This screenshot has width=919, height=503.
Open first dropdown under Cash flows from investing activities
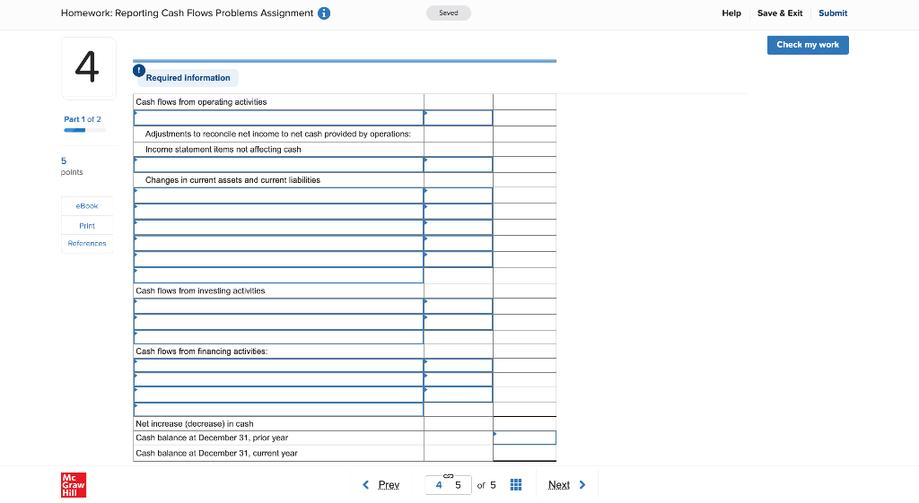tap(278, 307)
